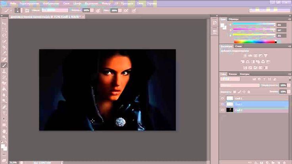Select the Clone Stamp tool
The width and height of the screenshot is (292, 164).
tap(4, 71)
